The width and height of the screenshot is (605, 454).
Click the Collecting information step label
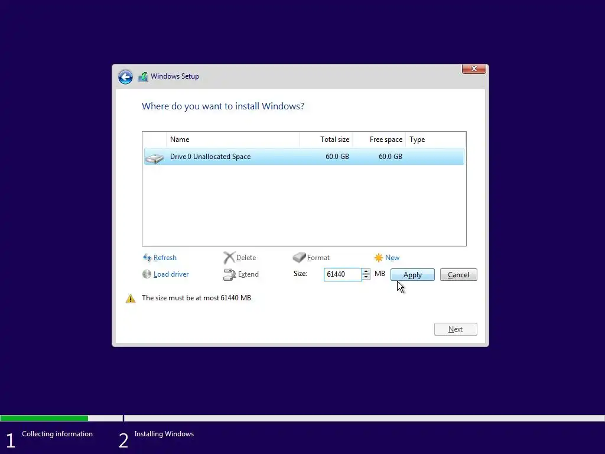pos(57,434)
